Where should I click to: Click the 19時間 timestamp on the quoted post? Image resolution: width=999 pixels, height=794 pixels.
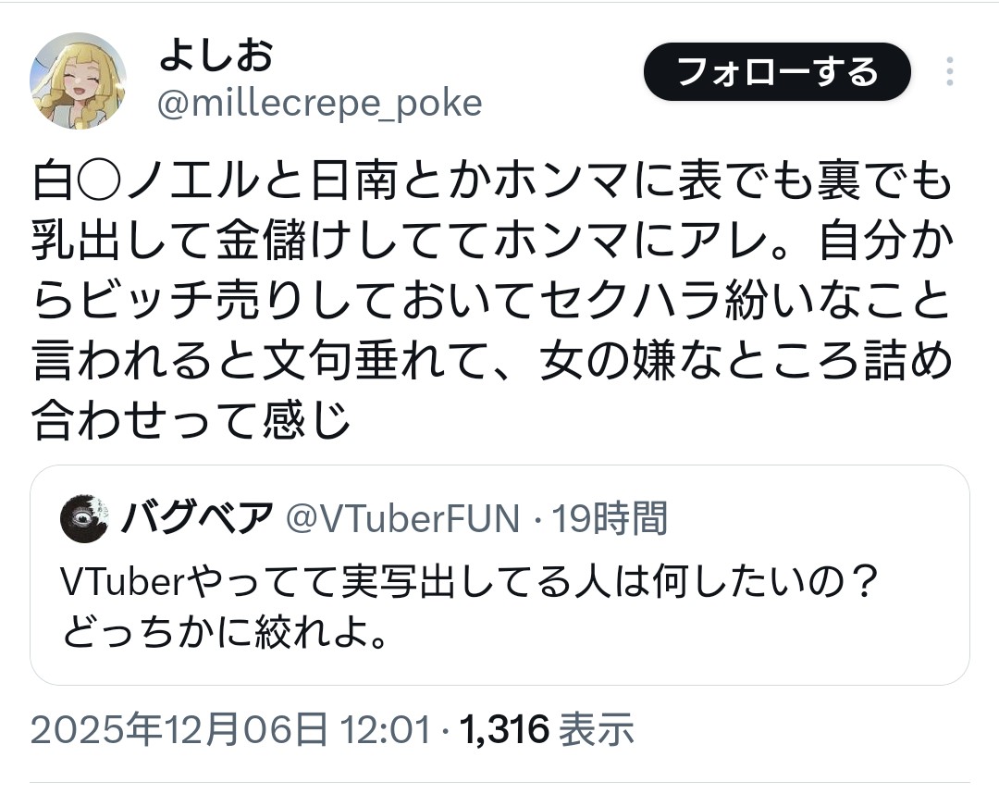point(610,519)
